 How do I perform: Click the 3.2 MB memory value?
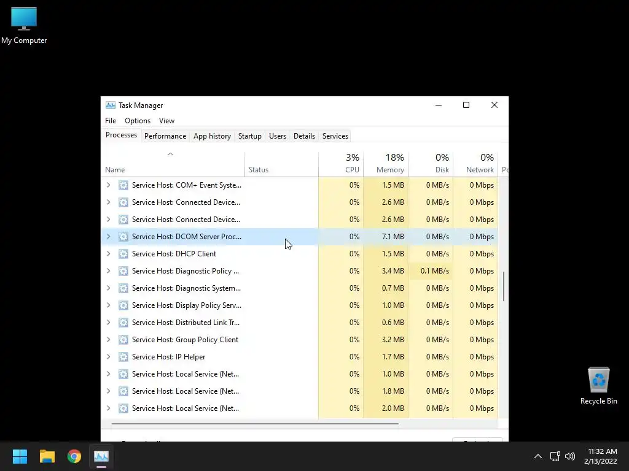coord(393,340)
